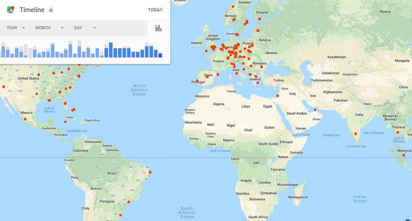412x221 pixels.
Task: Click the Algeria country label
Action: (x=218, y=104)
